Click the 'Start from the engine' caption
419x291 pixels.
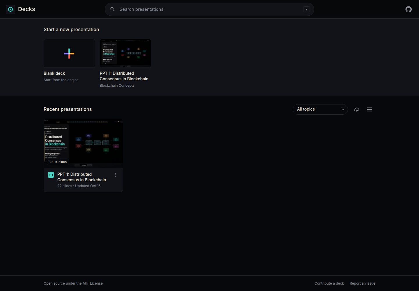click(x=61, y=80)
